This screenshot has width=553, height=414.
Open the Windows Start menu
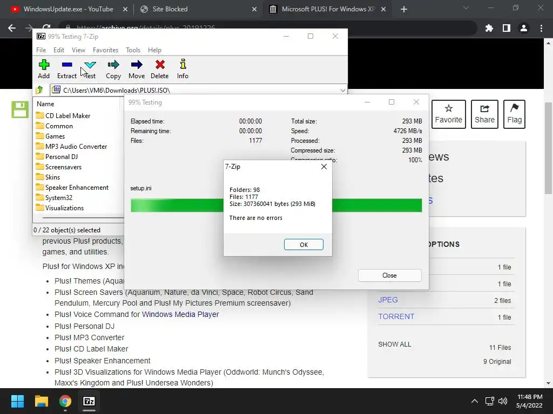pyautogui.click(x=17, y=401)
